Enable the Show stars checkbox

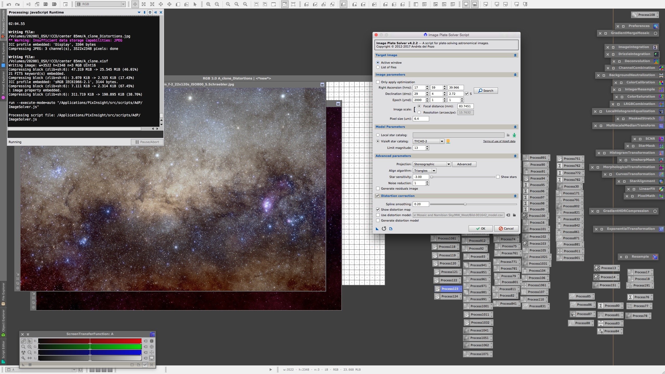coord(498,177)
